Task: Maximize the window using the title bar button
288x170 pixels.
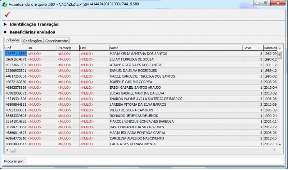Action: click(x=266, y=3)
